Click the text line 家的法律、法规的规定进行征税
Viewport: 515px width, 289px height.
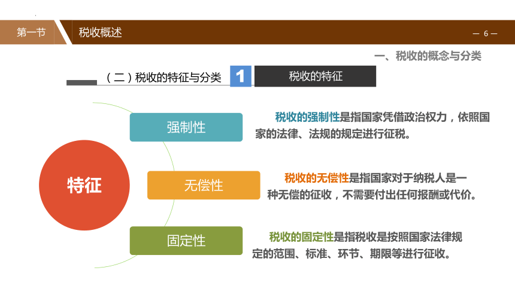pyautogui.click(x=333, y=134)
